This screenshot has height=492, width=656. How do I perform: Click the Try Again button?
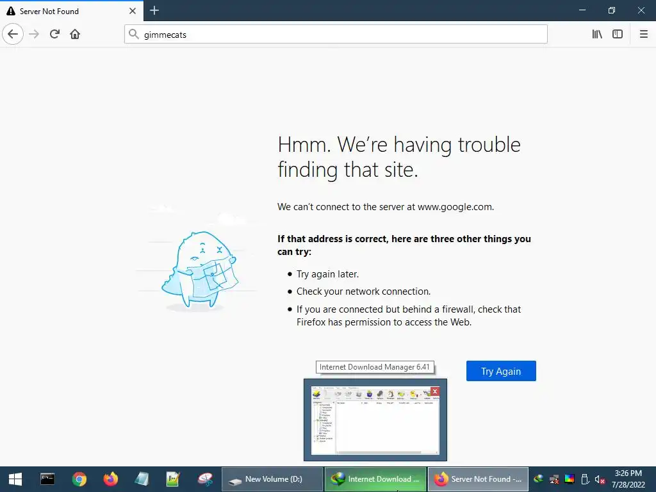[501, 371]
